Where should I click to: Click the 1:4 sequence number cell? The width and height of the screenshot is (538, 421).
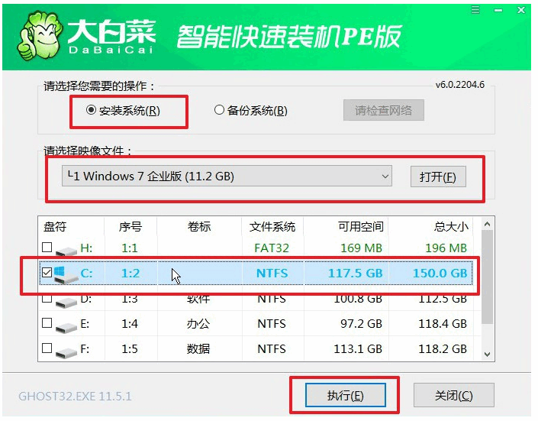click(130, 324)
